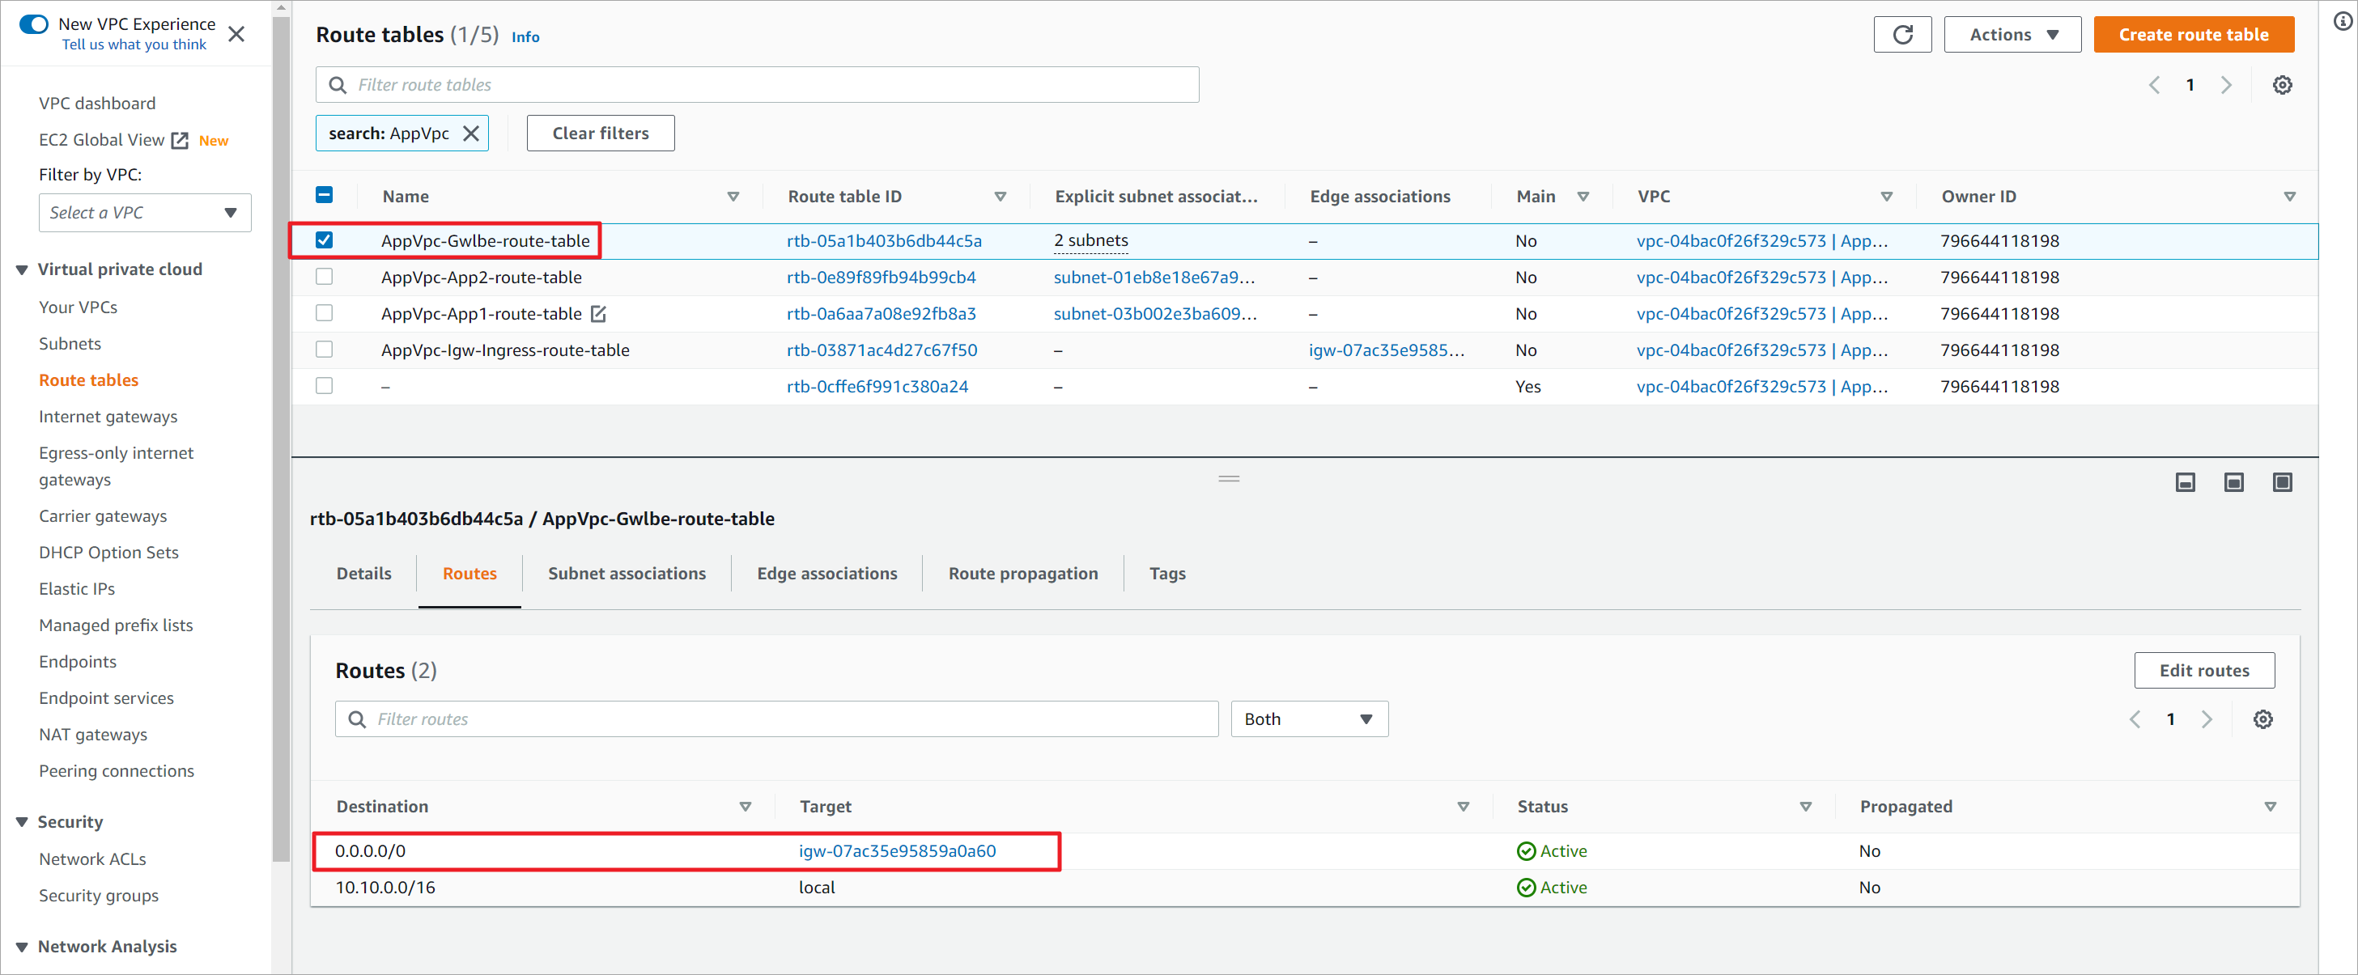This screenshot has height=975, width=2358.
Task: Click Tell us what you think link
Action: click(x=134, y=45)
